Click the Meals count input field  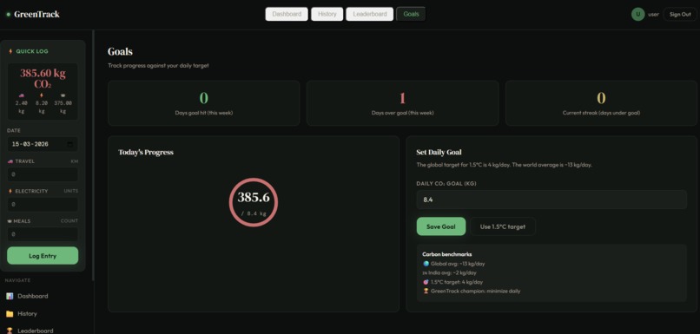[x=43, y=234]
